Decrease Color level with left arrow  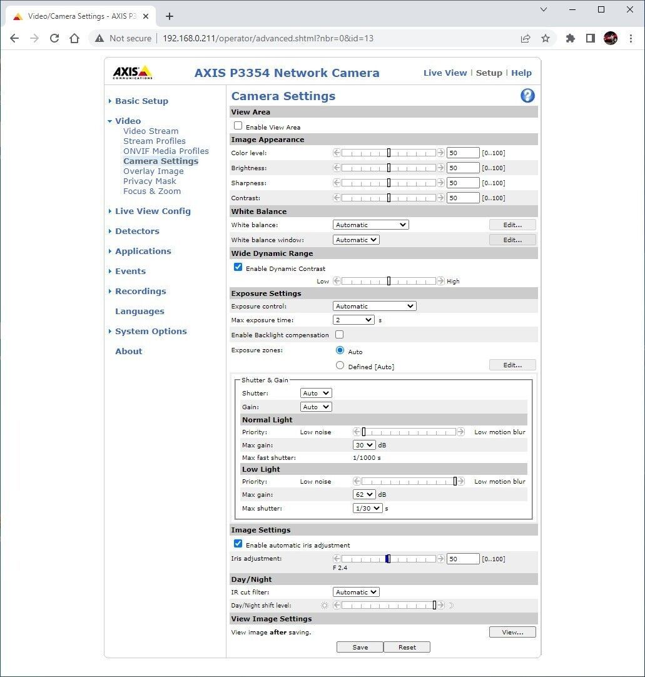[x=337, y=153]
